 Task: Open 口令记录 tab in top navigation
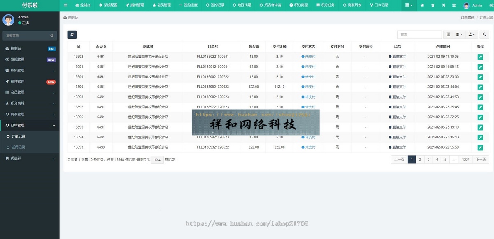[x=379, y=5]
